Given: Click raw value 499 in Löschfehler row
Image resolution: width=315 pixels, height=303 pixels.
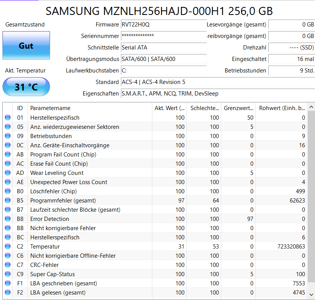Looking at the screenshot, I should coord(300,191).
